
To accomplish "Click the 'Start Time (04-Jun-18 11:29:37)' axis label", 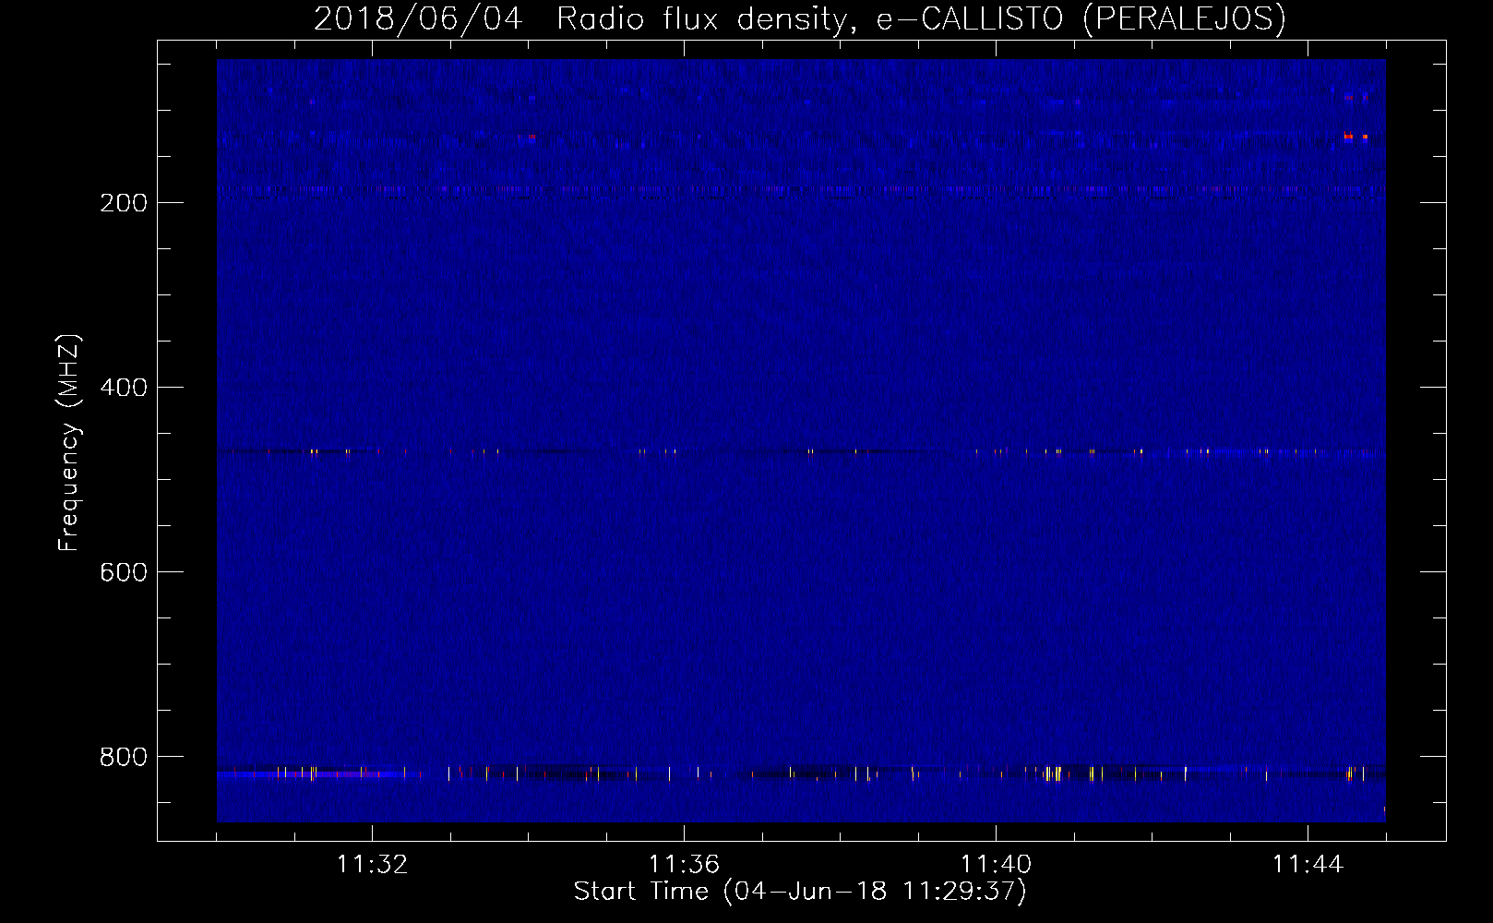I will tap(800, 892).
